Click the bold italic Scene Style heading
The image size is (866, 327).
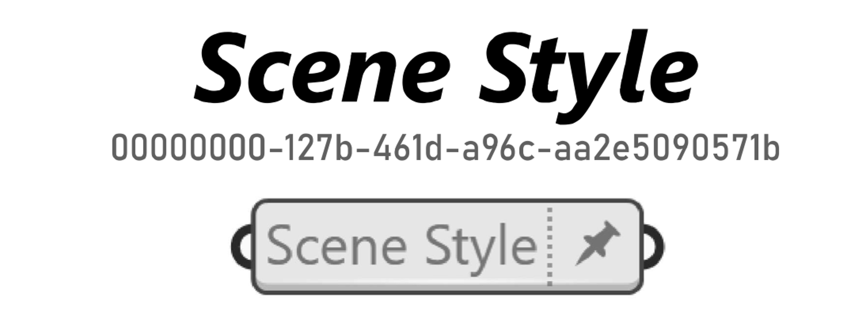click(x=445, y=76)
